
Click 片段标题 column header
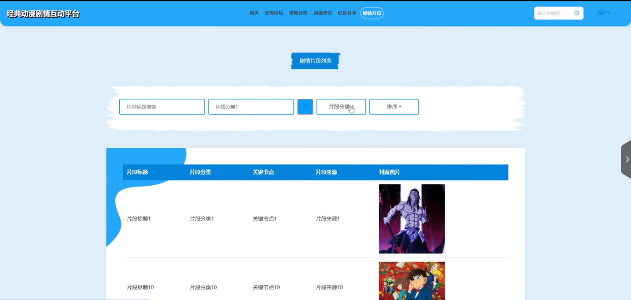click(x=137, y=172)
